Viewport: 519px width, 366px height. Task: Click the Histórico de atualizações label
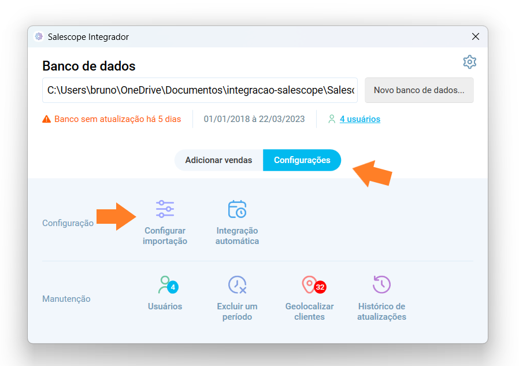[x=381, y=311]
